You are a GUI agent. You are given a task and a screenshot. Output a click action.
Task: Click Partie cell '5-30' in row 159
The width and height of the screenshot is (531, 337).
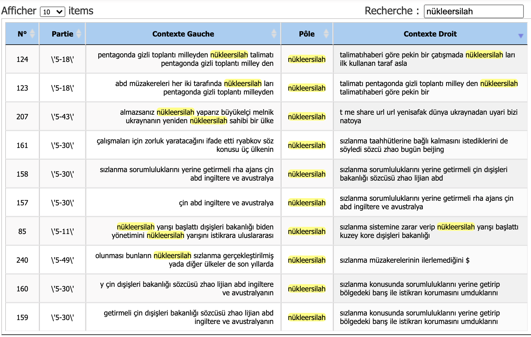pyautogui.click(x=62, y=317)
